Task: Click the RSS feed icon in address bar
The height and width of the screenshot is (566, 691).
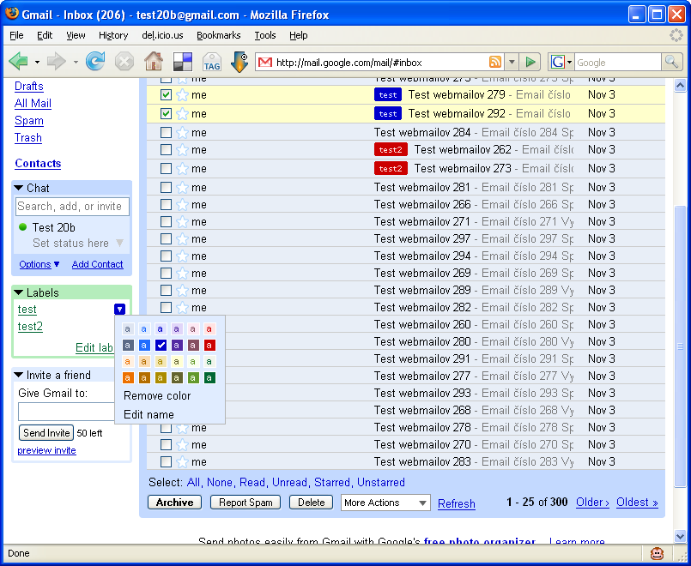Action: tap(495, 62)
